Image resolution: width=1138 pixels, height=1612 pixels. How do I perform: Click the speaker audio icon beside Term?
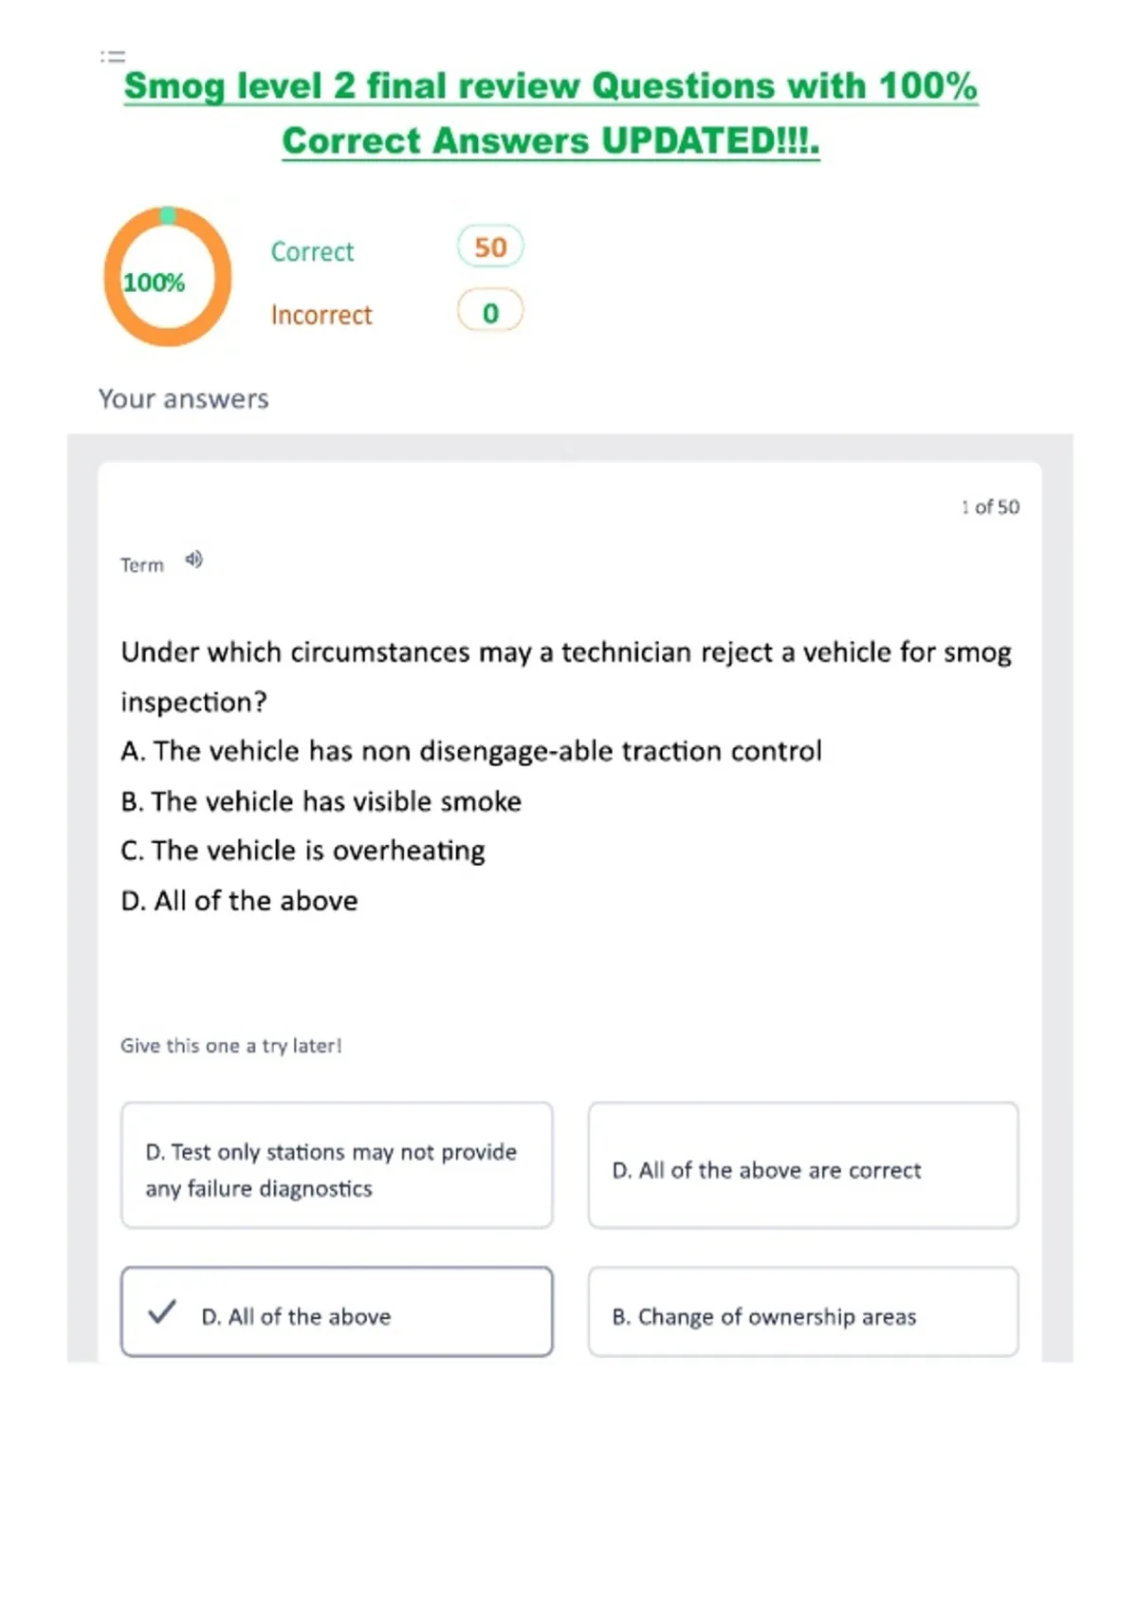coord(193,559)
